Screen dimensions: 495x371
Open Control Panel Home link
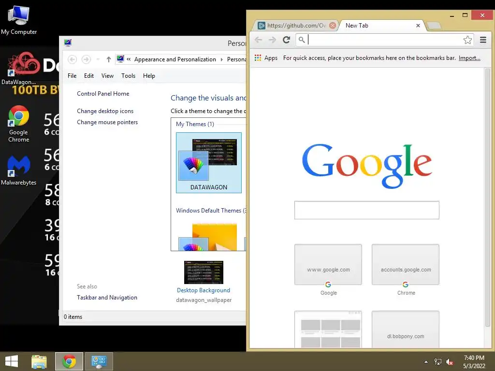[103, 94]
